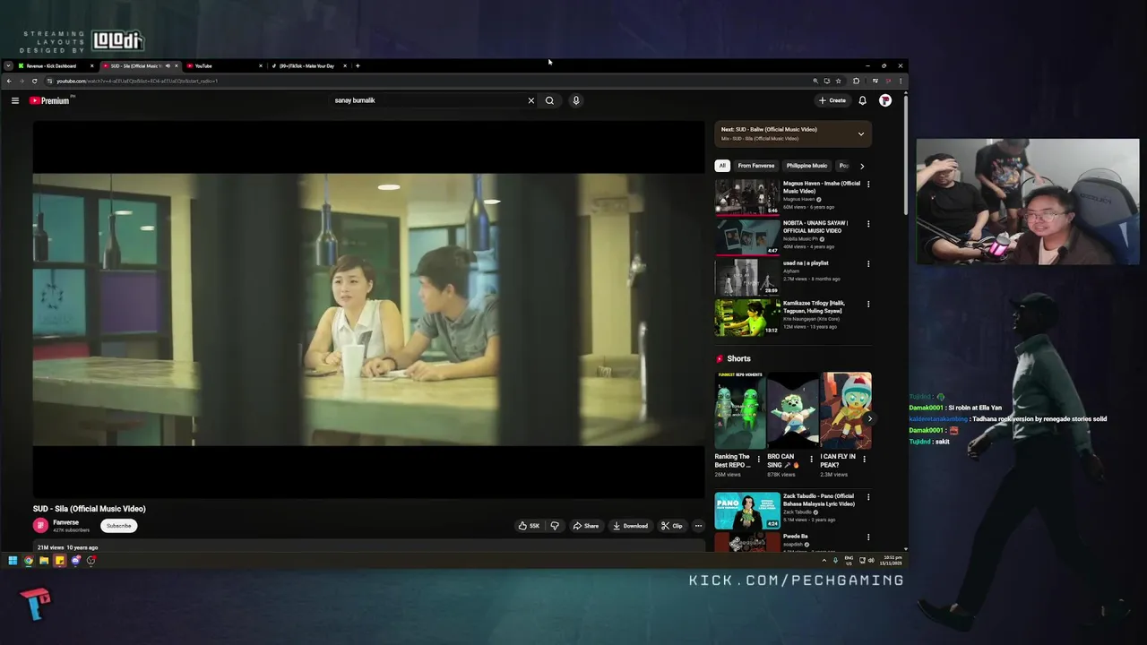1147x645 pixels.
Task: Start voice search with the microphone
Action: tap(576, 100)
